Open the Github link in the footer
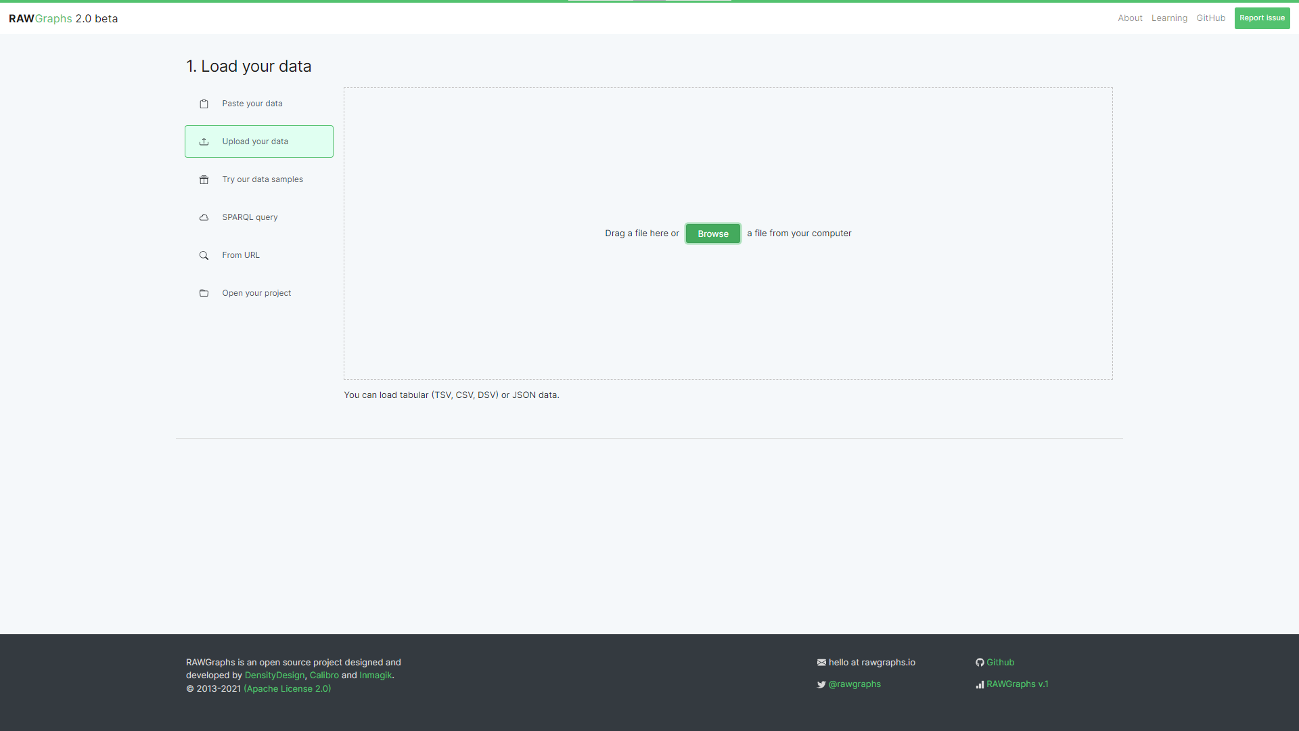 (1000, 663)
